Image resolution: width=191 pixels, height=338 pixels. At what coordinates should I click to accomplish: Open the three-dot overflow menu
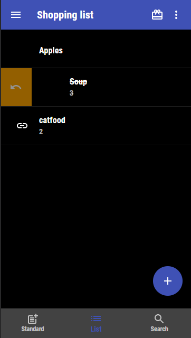coord(176,15)
